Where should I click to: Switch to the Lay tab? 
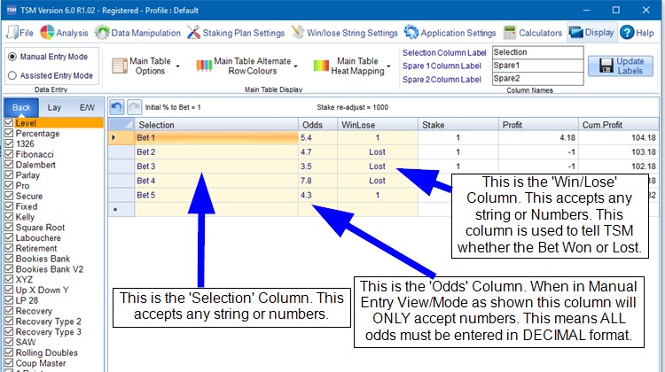pos(54,106)
